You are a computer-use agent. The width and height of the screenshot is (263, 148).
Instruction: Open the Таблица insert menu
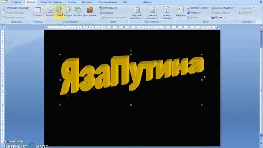38,12
